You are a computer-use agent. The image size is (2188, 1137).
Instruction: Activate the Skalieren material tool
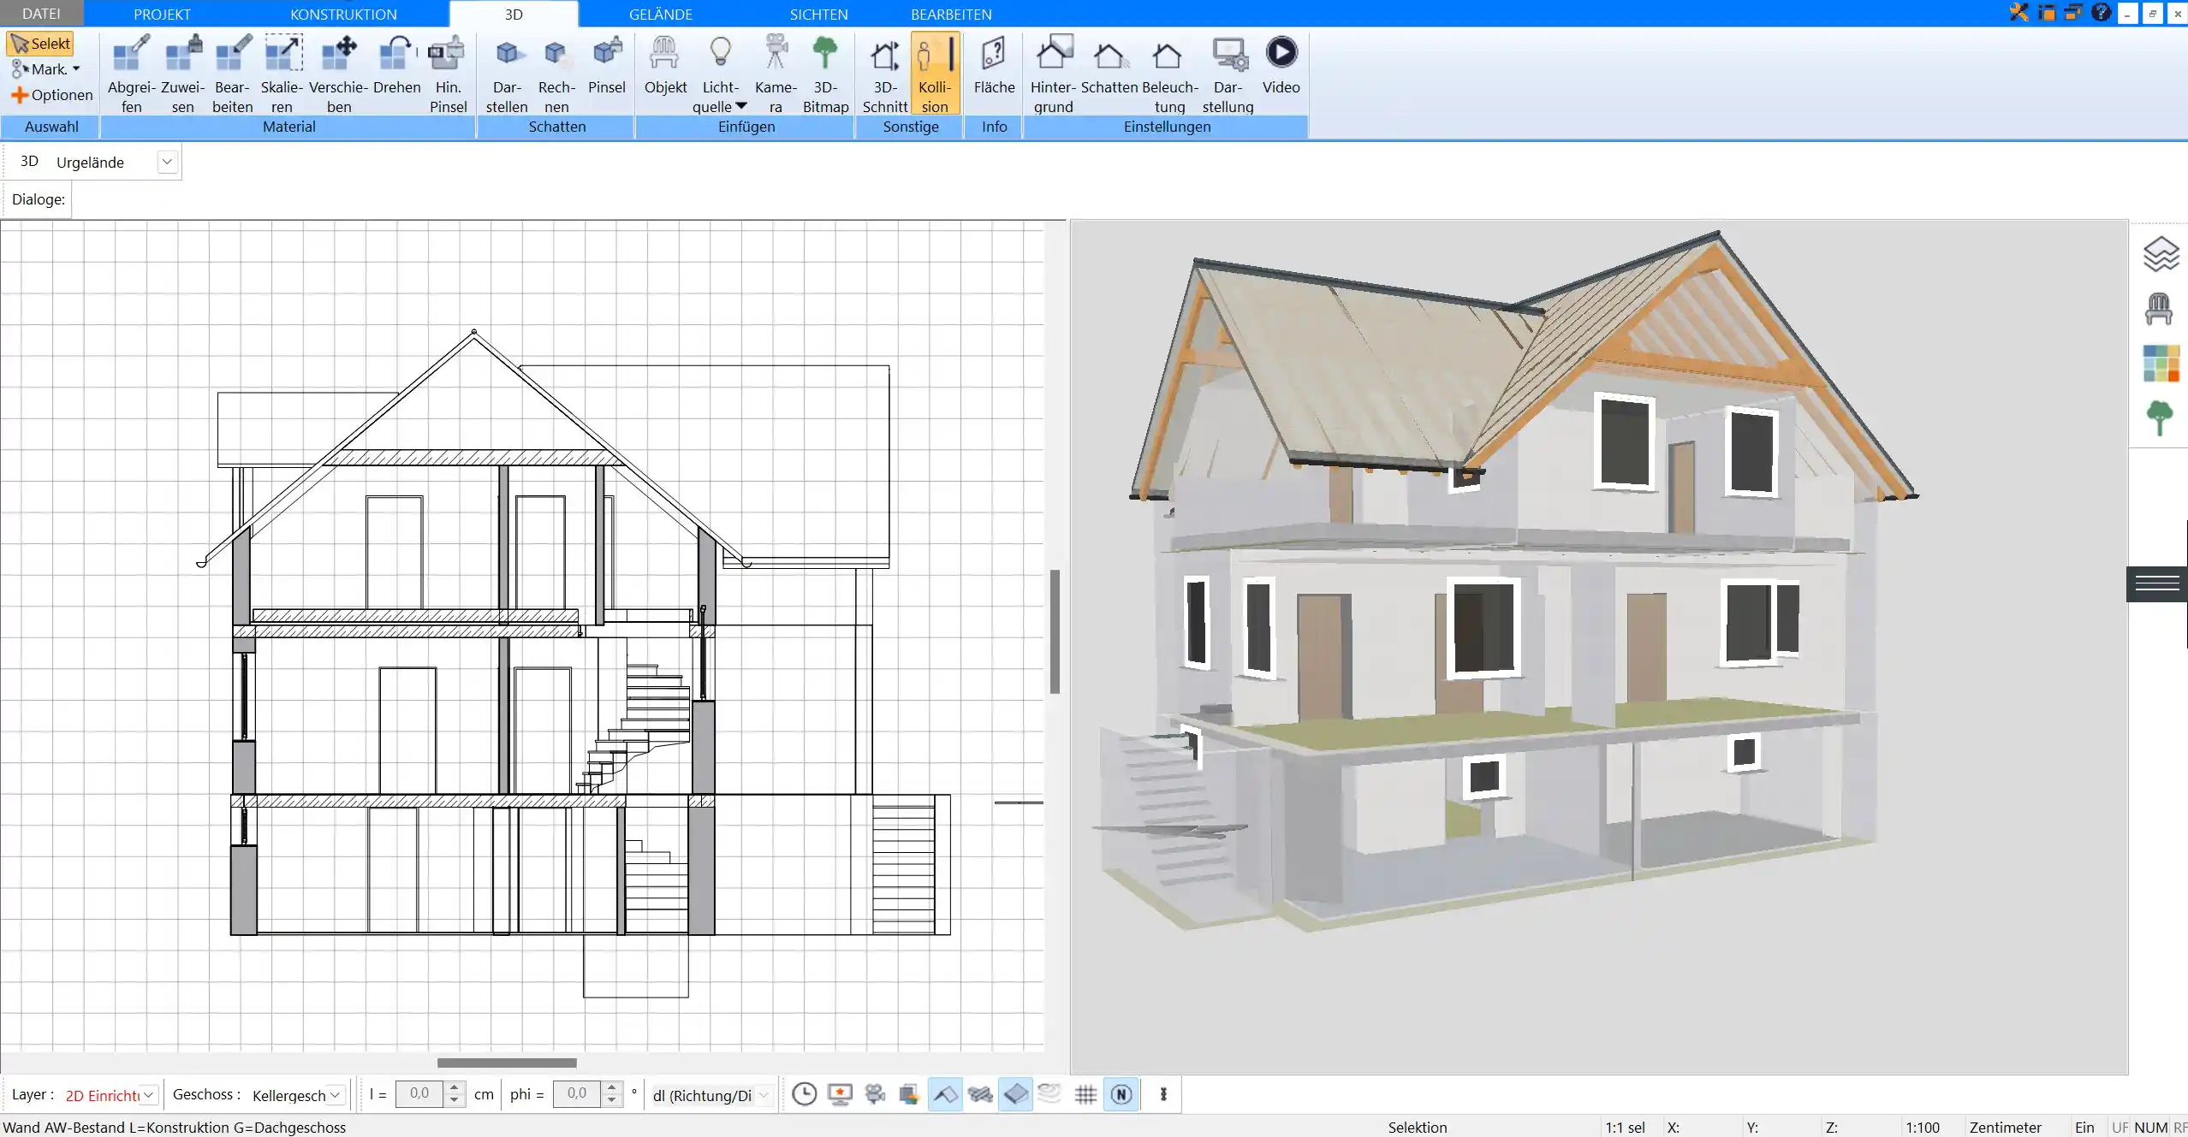pyautogui.click(x=282, y=74)
